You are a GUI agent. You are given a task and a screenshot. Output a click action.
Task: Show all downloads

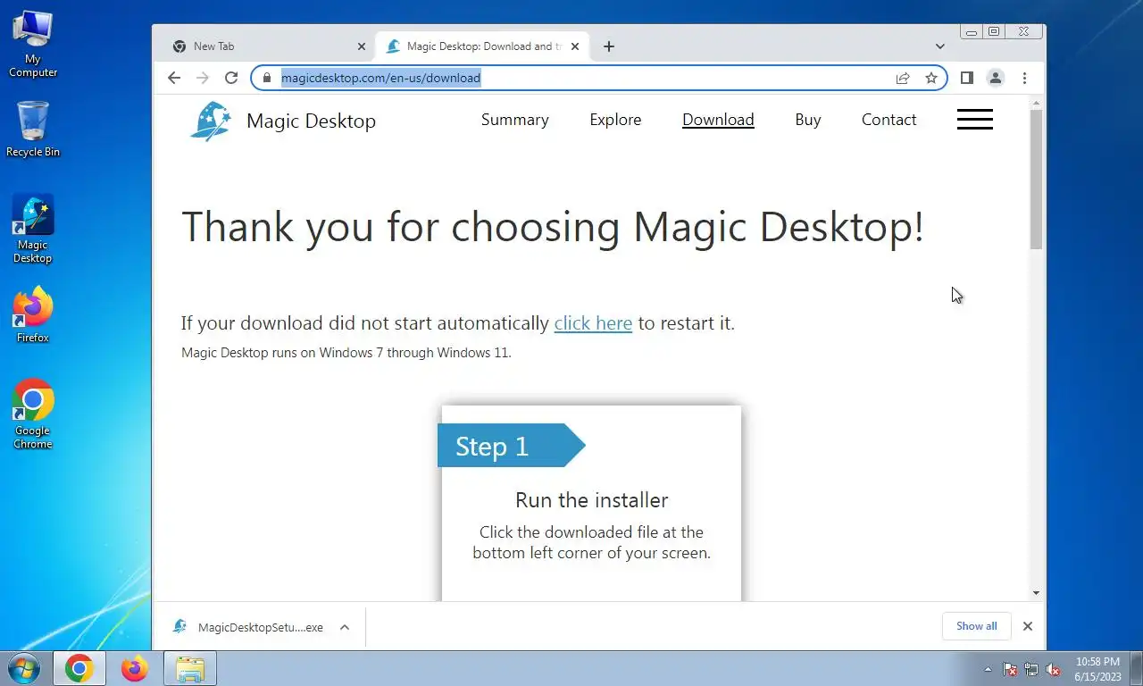pos(976,626)
